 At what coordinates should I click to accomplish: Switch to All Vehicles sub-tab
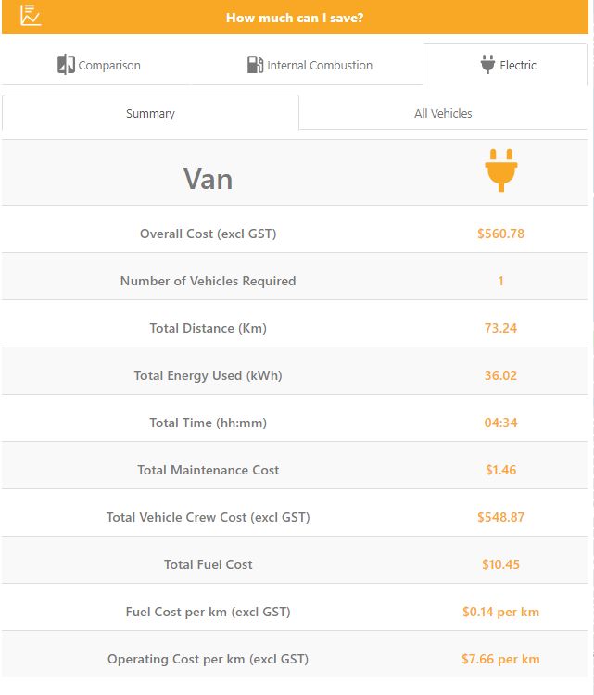(x=443, y=113)
